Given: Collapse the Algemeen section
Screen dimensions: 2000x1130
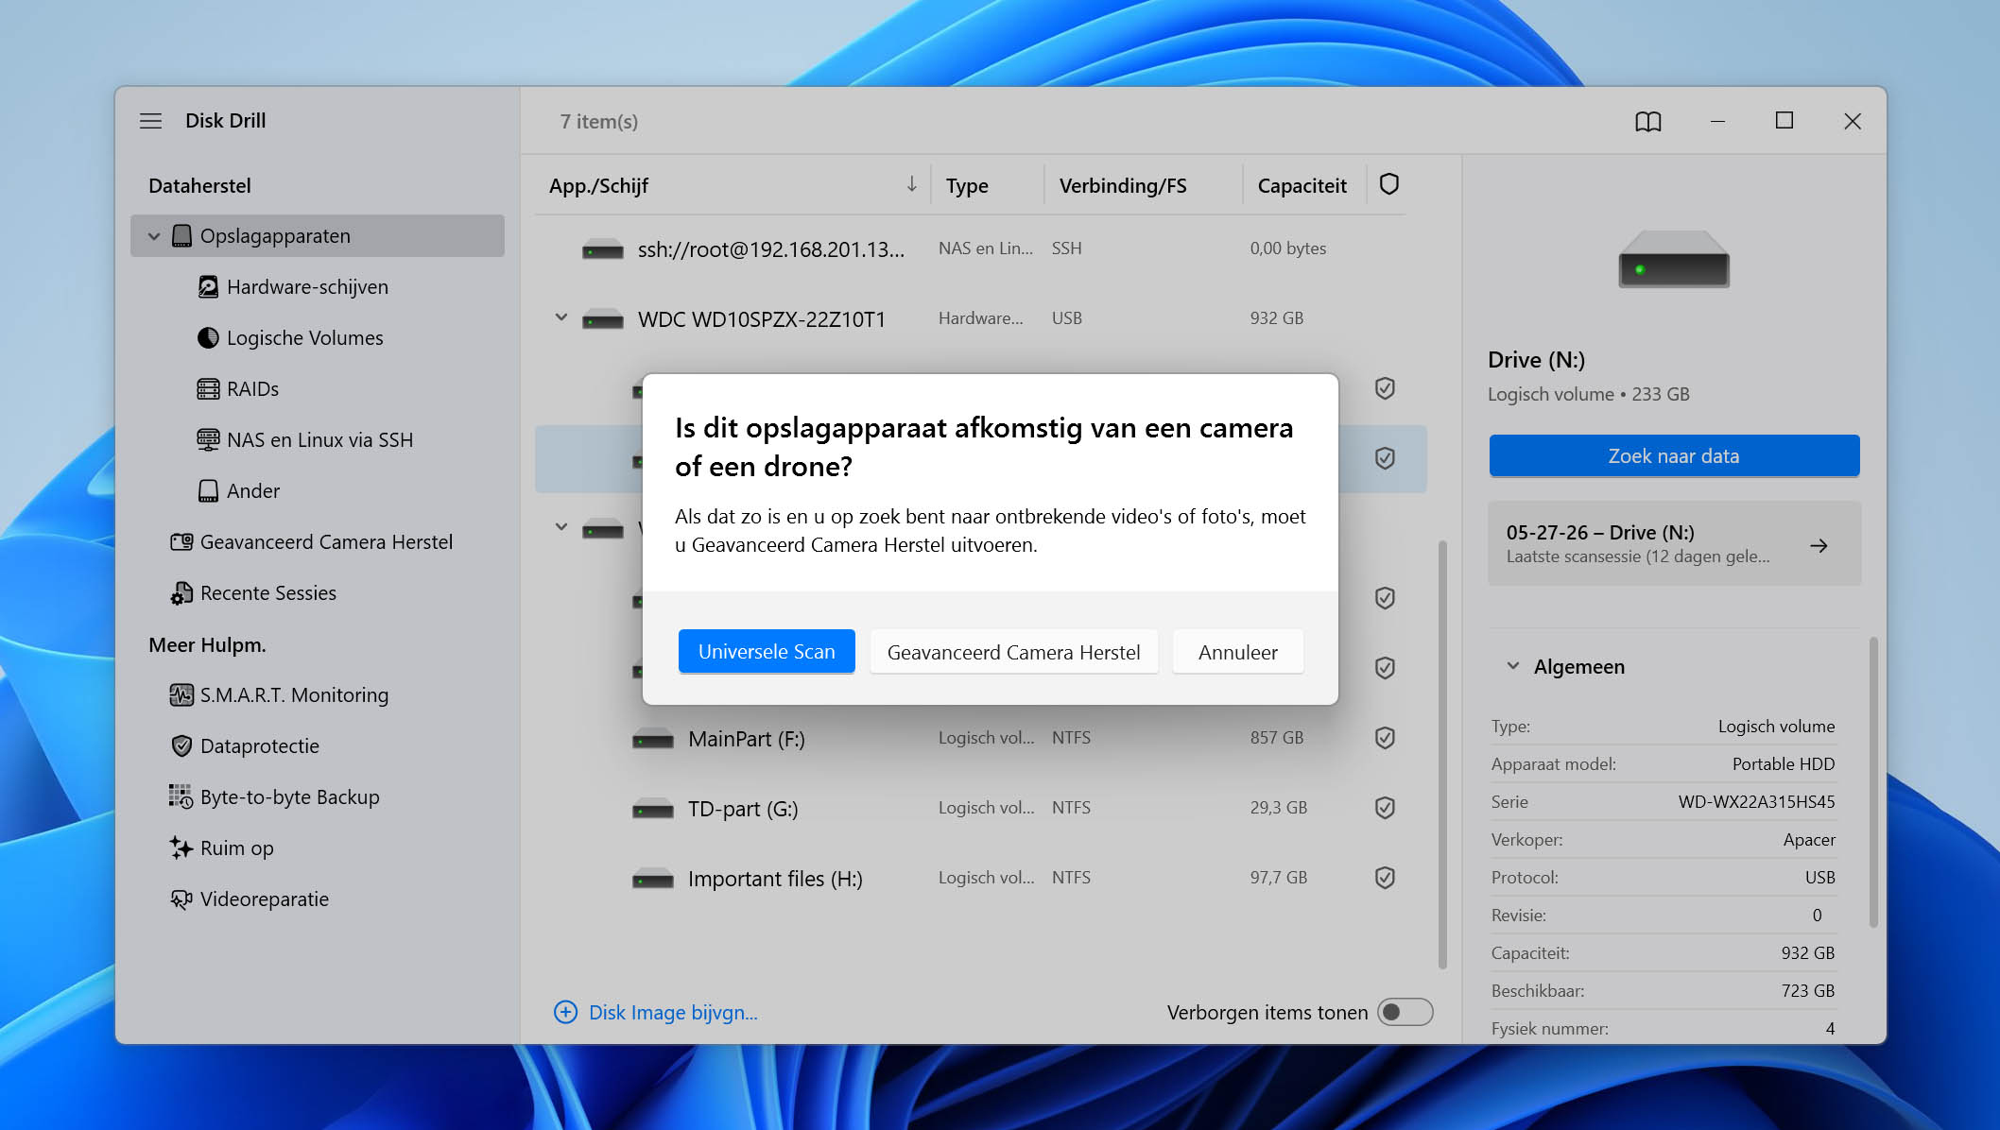Looking at the screenshot, I should tap(1513, 666).
